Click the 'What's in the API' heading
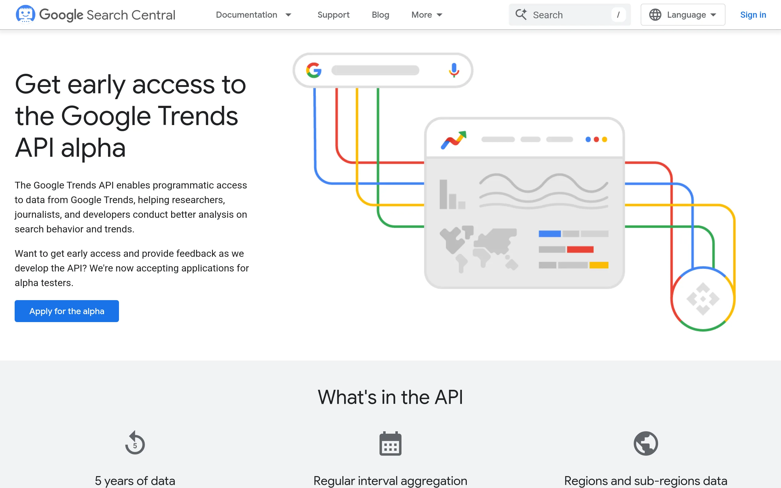 tap(390, 397)
